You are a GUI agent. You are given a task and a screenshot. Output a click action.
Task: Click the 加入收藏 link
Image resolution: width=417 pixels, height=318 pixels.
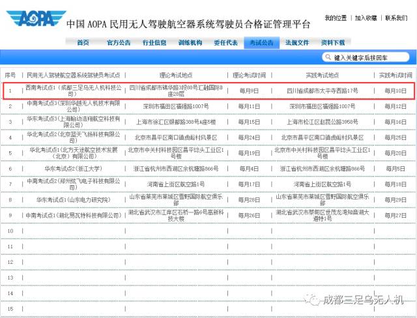click(366, 18)
